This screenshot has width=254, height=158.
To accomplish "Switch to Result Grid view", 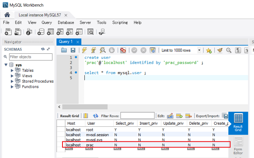I will coord(238,123).
